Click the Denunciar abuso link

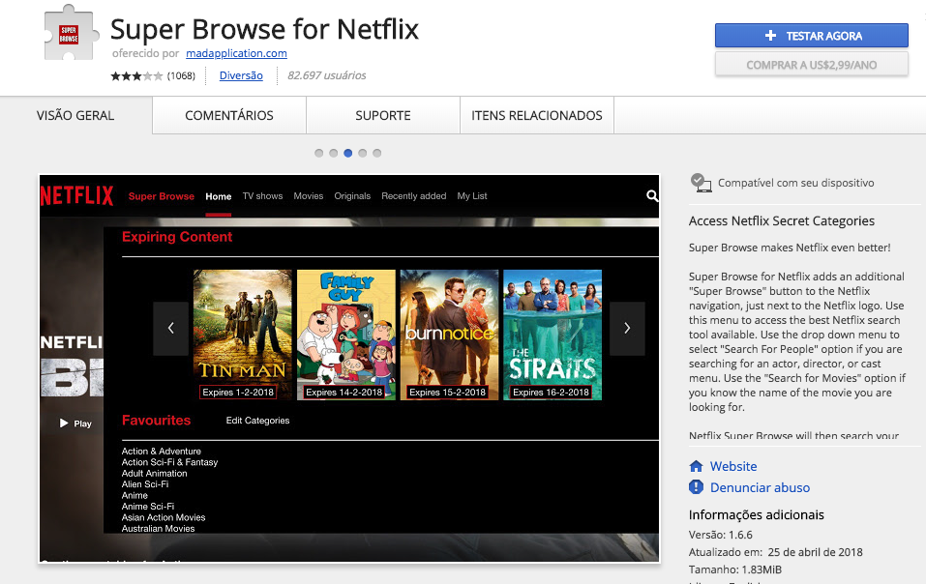pos(760,487)
